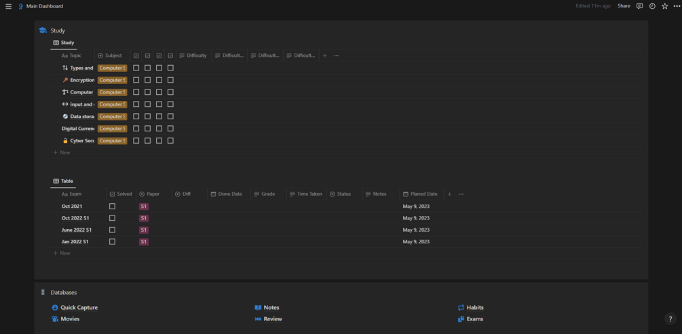Screen dimensions: 682x334
Task: Check the second checkbox in Encryption row
Action: (147, 80)
